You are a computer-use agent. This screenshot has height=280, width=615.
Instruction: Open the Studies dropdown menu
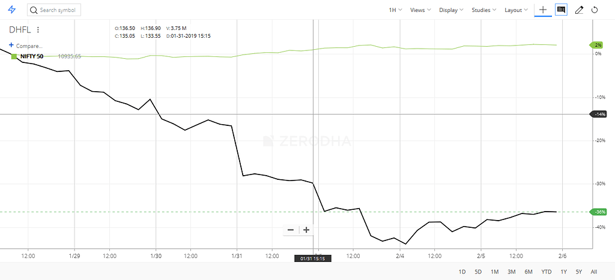[x=484, y=10]
